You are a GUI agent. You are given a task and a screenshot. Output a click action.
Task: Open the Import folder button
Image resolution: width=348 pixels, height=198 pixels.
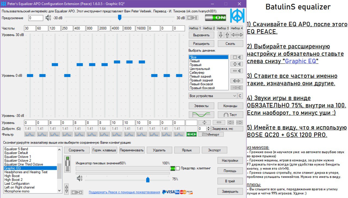point(211,134)
